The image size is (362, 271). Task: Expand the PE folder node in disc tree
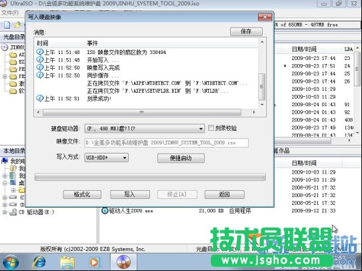click(5, 76)
